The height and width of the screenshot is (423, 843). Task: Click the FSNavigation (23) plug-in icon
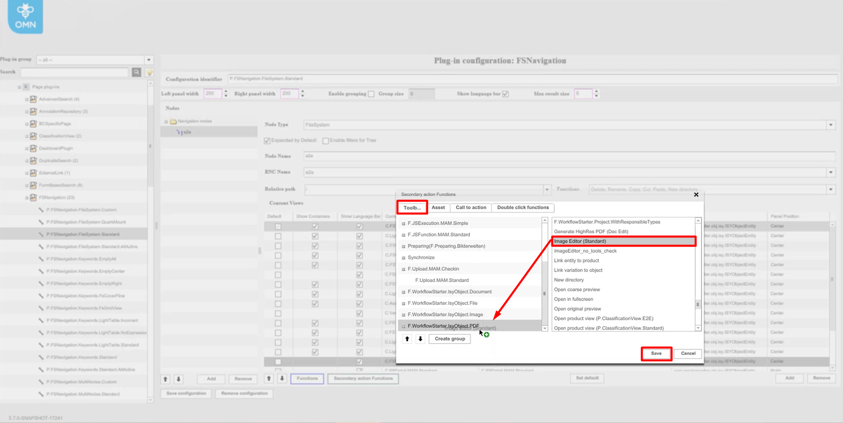point(33,197)
